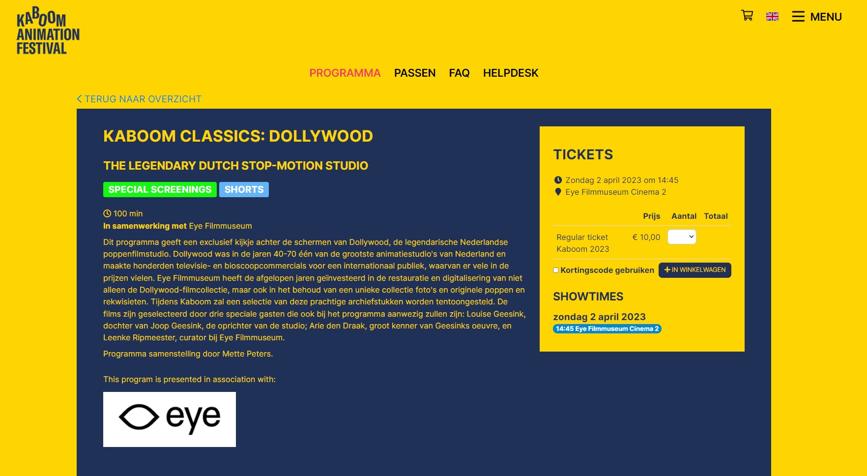
Task: Click the SHOWTIMES heading
Action: pos(588,297)
